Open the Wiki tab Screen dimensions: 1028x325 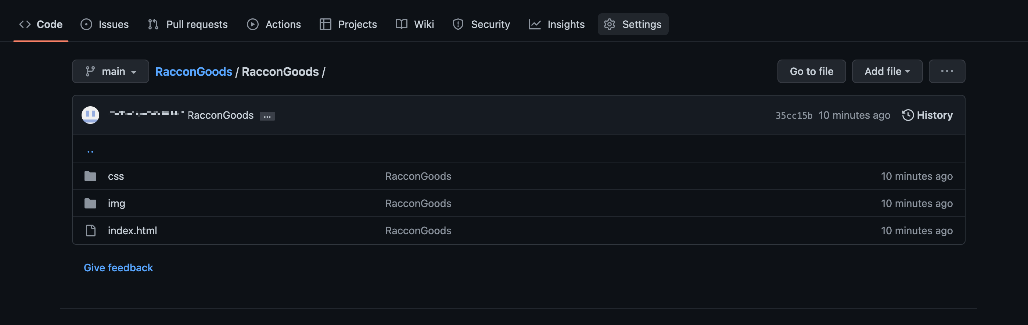coord(415,24)
